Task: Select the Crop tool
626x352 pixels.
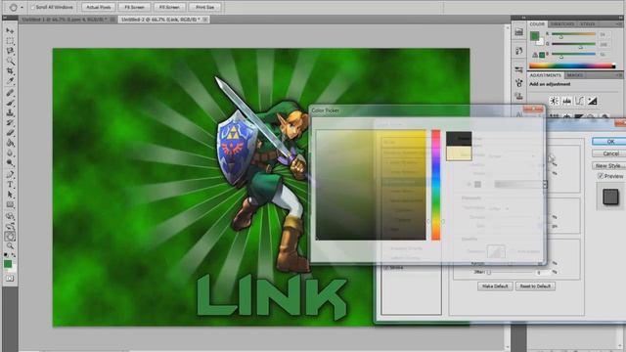Action: coord(10,71)
